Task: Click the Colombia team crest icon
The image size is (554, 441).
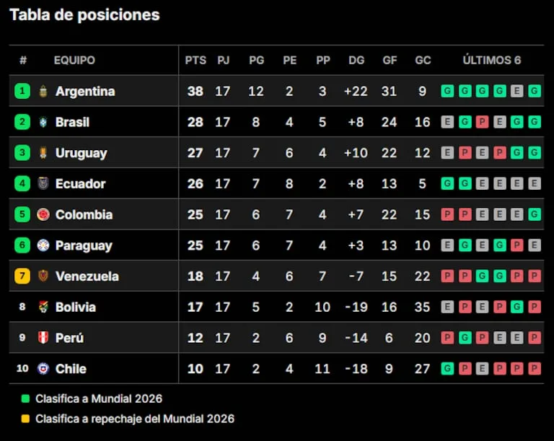Action: 43,214
